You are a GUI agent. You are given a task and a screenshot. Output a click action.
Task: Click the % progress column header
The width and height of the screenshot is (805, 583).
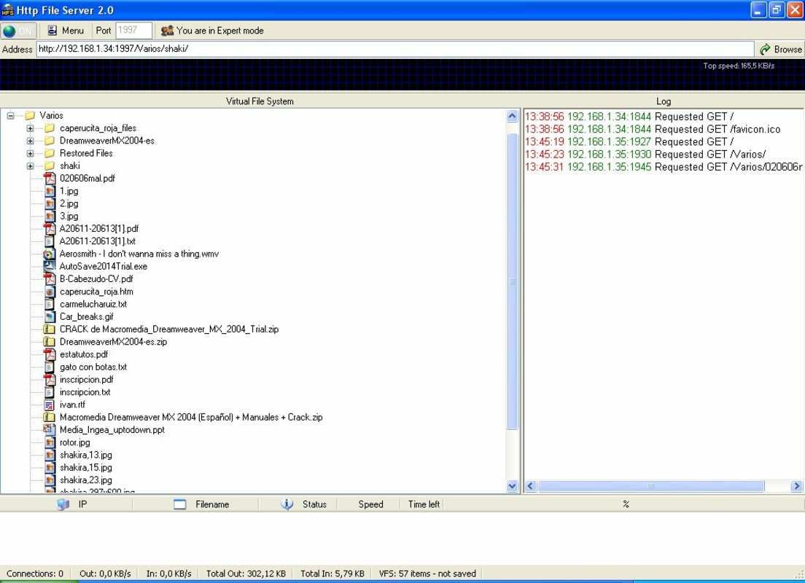626,504
